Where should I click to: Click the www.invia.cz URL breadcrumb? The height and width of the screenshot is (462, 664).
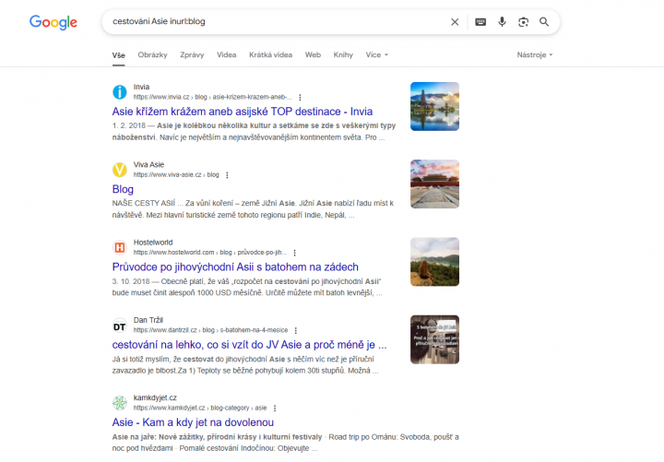tap(213, 97)
